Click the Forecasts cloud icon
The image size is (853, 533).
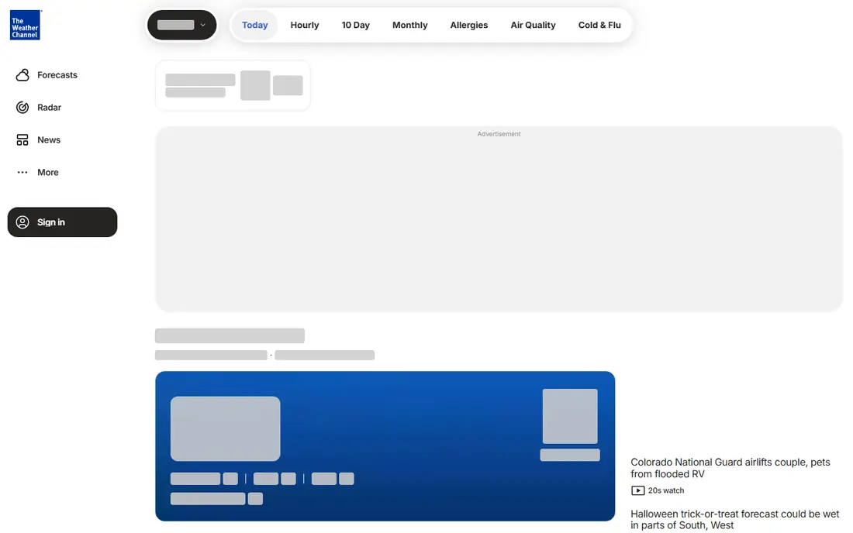[22, 75]
